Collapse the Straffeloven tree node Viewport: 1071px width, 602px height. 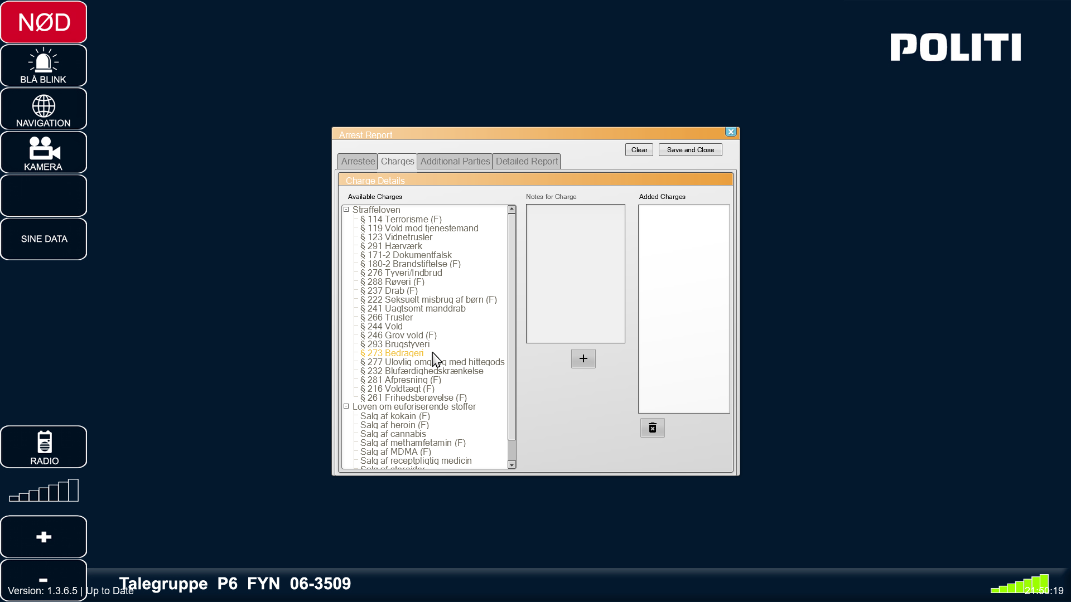click(x=346, y=210)
